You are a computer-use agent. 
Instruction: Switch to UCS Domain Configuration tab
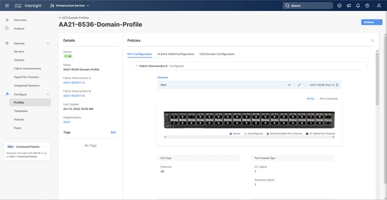click(217, 54)
